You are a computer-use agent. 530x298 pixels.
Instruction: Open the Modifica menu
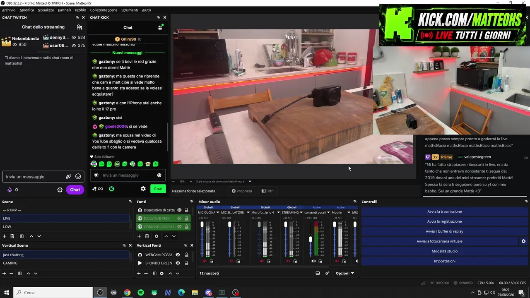(27, 10)
